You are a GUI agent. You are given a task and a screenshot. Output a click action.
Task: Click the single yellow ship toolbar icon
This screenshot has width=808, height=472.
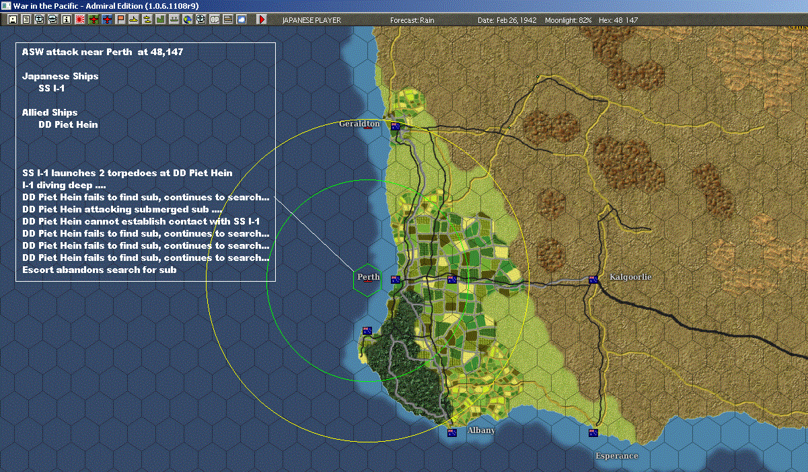click(x=134, y=19)
